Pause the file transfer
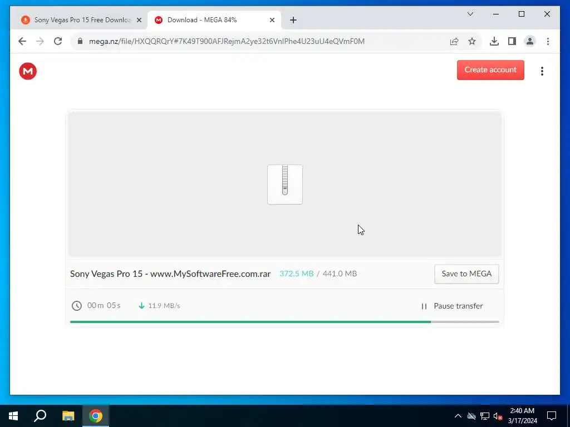The height and width of the screenshot is (427, 570). 452,306
